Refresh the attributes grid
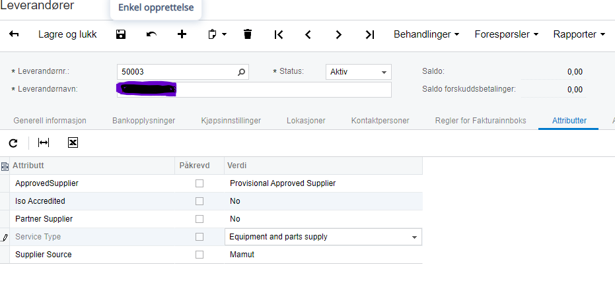 (13, 143)
